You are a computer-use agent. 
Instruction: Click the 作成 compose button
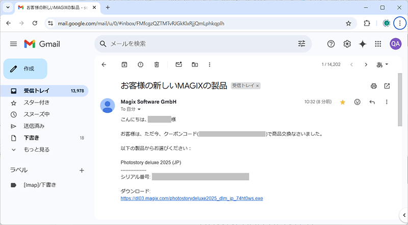tap(25, 69)
